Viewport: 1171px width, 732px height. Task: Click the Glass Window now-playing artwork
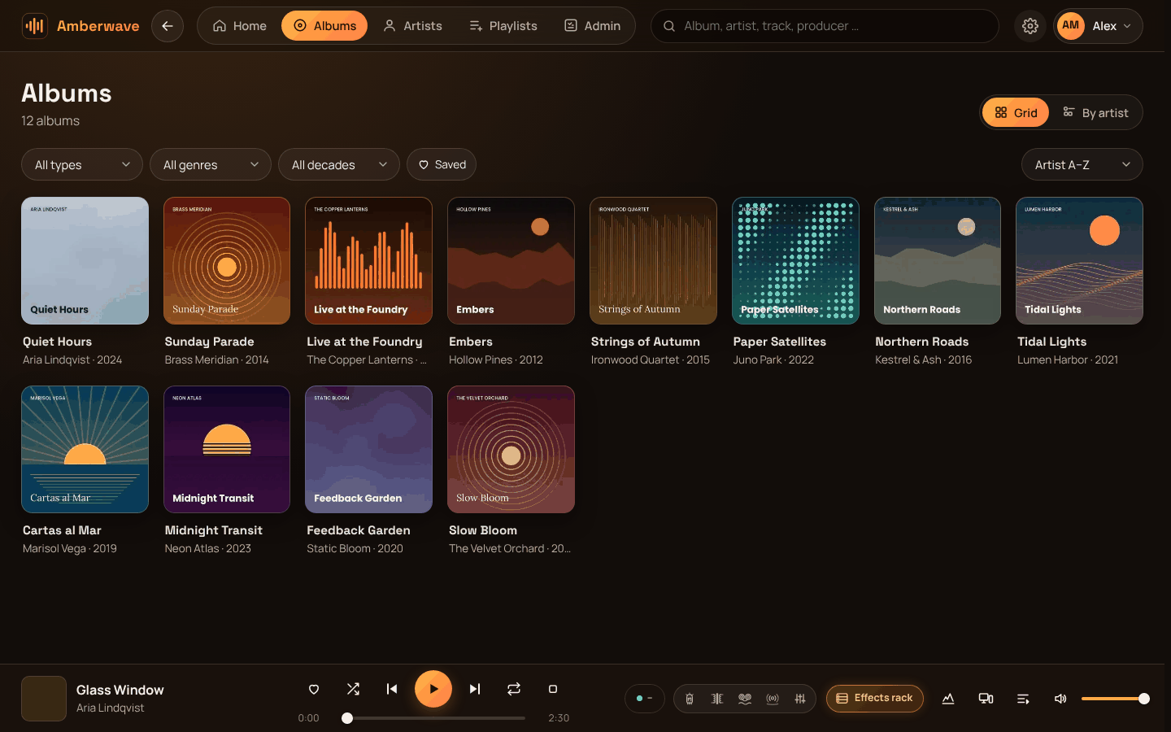[44, 699]
